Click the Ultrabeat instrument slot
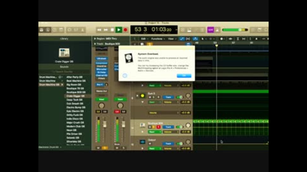The image size is (307, 172). point(101,59)
